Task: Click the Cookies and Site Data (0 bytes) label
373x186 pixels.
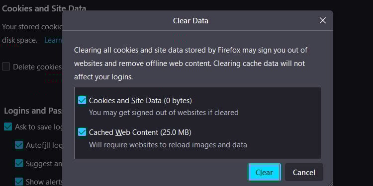Action: [x=140, y=101]
